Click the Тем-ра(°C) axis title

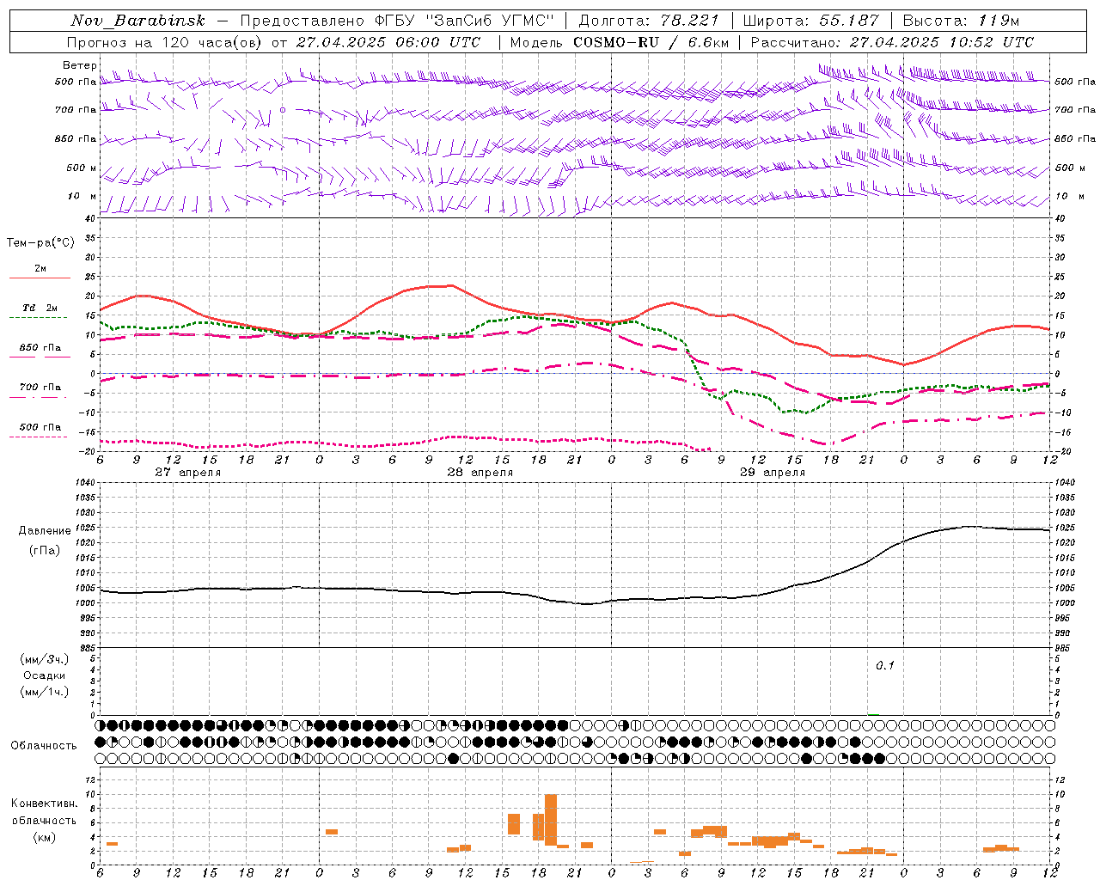40,243
